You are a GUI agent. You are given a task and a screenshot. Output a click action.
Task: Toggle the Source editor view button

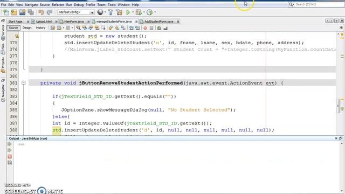13,28
